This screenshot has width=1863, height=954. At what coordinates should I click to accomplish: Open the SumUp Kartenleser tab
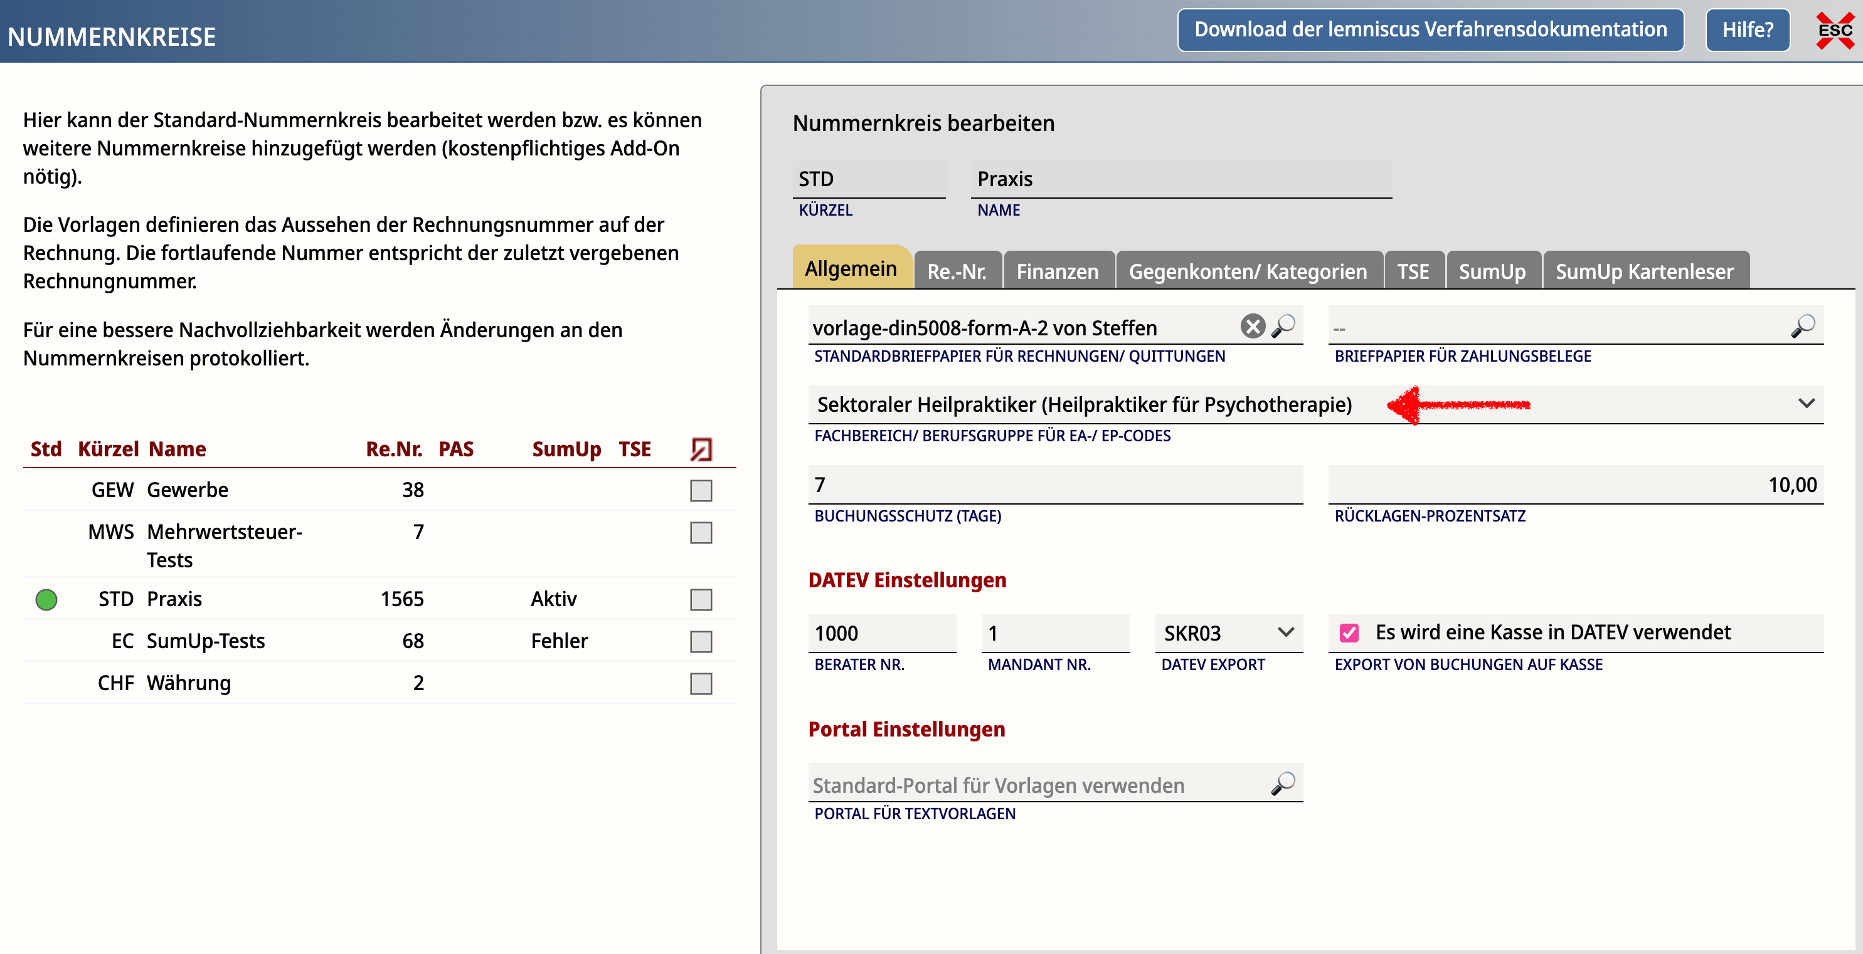1645,270
